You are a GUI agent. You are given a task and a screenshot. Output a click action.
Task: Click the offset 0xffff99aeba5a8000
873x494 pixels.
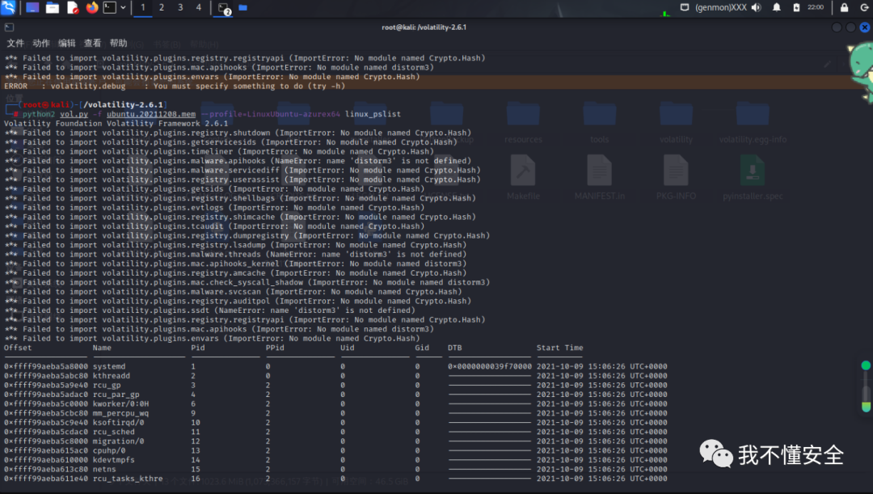pyautogui.click(x=45, y=366)
